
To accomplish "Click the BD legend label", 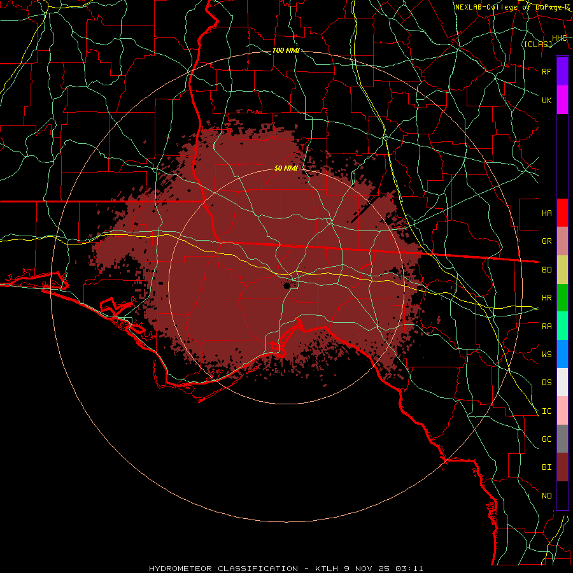I will pos(546,270).
